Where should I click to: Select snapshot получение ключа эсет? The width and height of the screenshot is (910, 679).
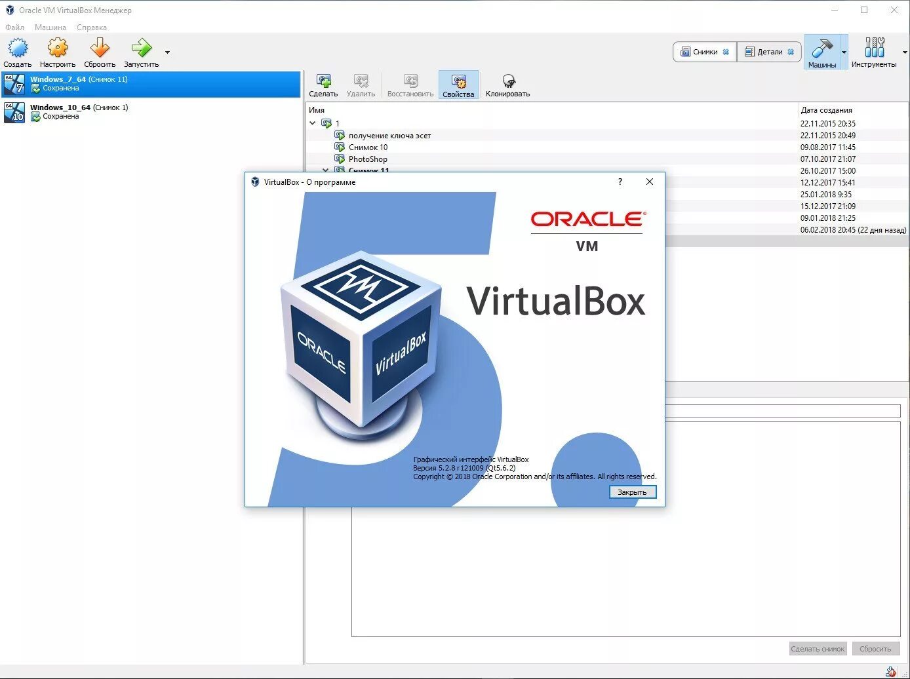[389, 136]
